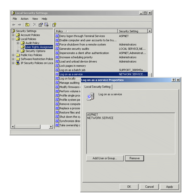Screen dimensions: 194x196
Task: Minimize the Local Security Settings window
Action: (141, 13)
